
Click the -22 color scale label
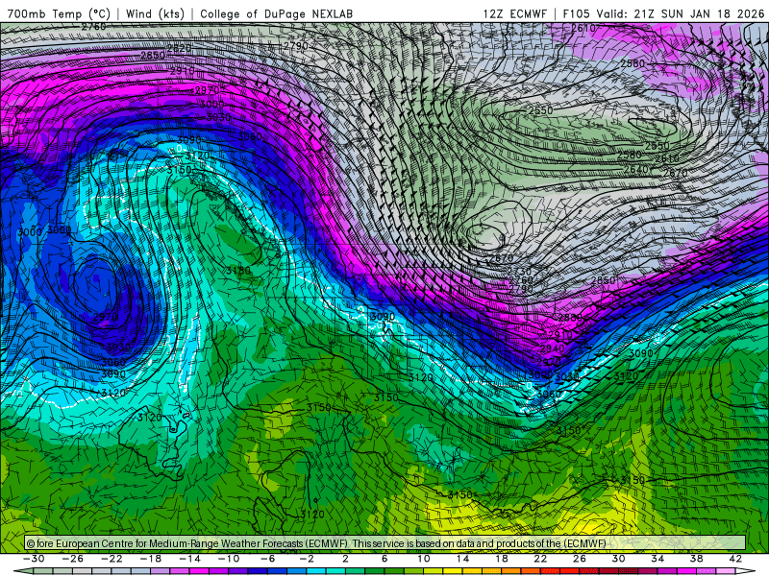112,559
